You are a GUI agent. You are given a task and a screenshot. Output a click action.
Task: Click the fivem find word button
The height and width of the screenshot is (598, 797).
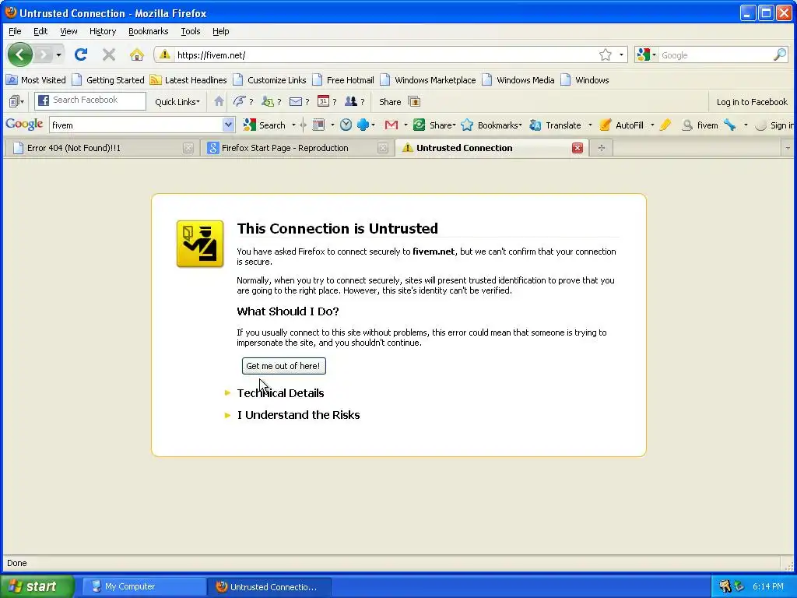(700, 125)
